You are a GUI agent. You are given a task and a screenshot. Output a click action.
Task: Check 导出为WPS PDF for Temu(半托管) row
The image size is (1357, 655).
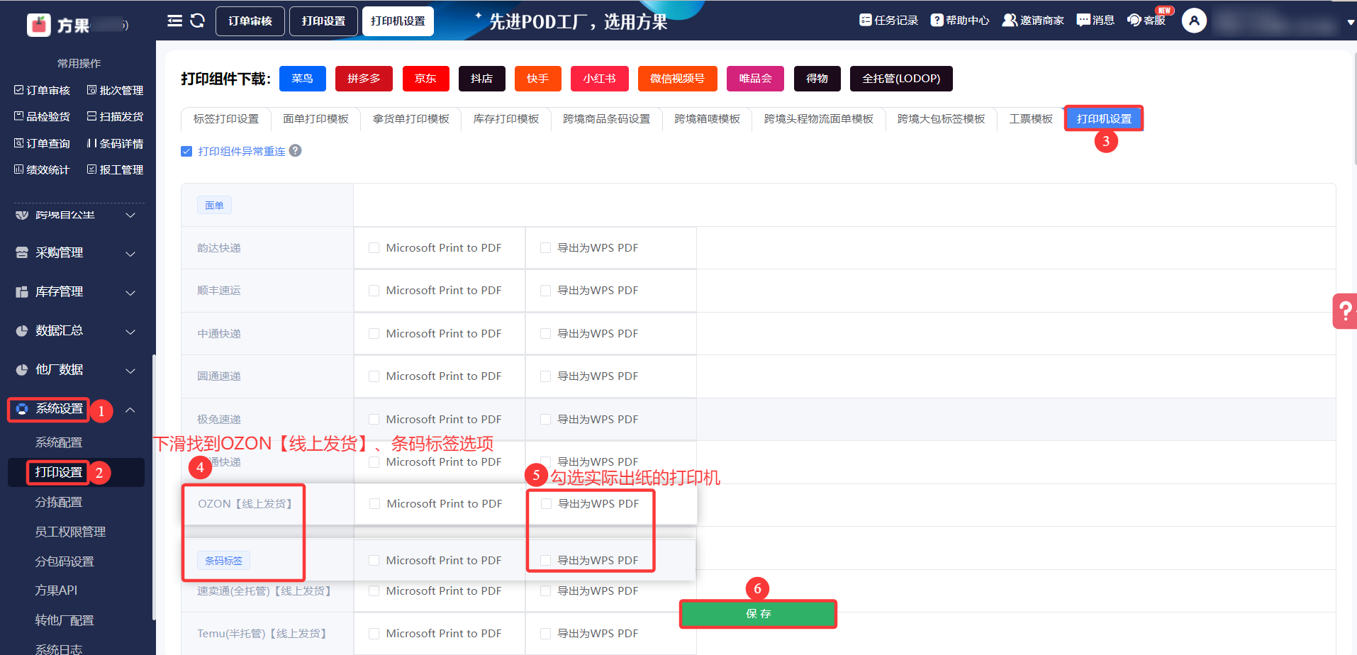click(x=545, y=634)
